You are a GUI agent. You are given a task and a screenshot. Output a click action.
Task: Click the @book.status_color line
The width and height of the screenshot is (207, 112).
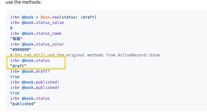37,44
